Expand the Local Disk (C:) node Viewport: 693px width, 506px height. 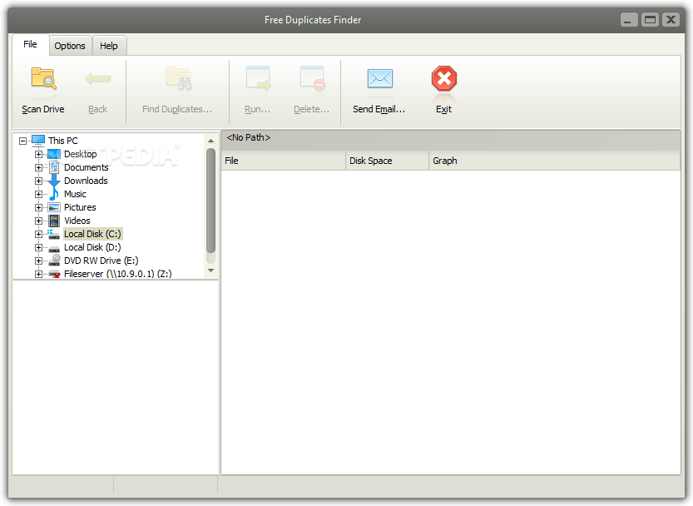click(x=39, y=234)
